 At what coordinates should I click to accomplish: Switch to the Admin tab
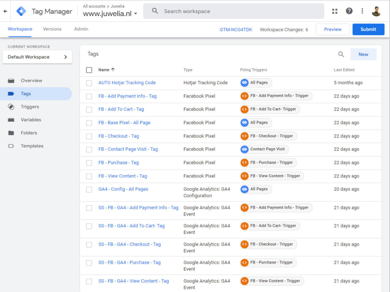[x=81, y=29]
